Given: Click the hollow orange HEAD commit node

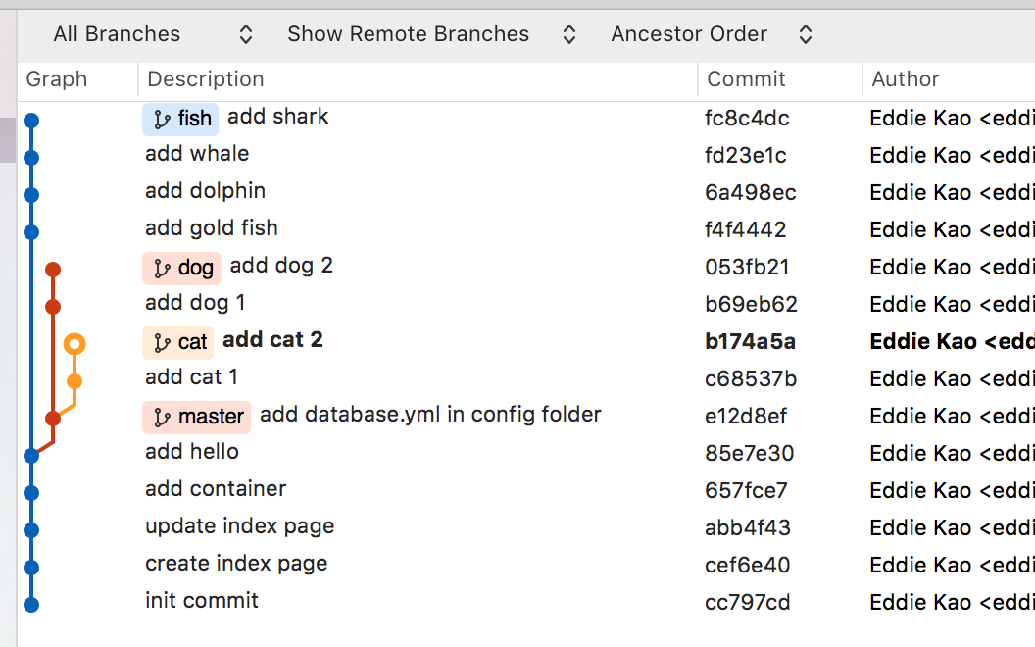Looking at the screenshot, I should pos(74,344).
